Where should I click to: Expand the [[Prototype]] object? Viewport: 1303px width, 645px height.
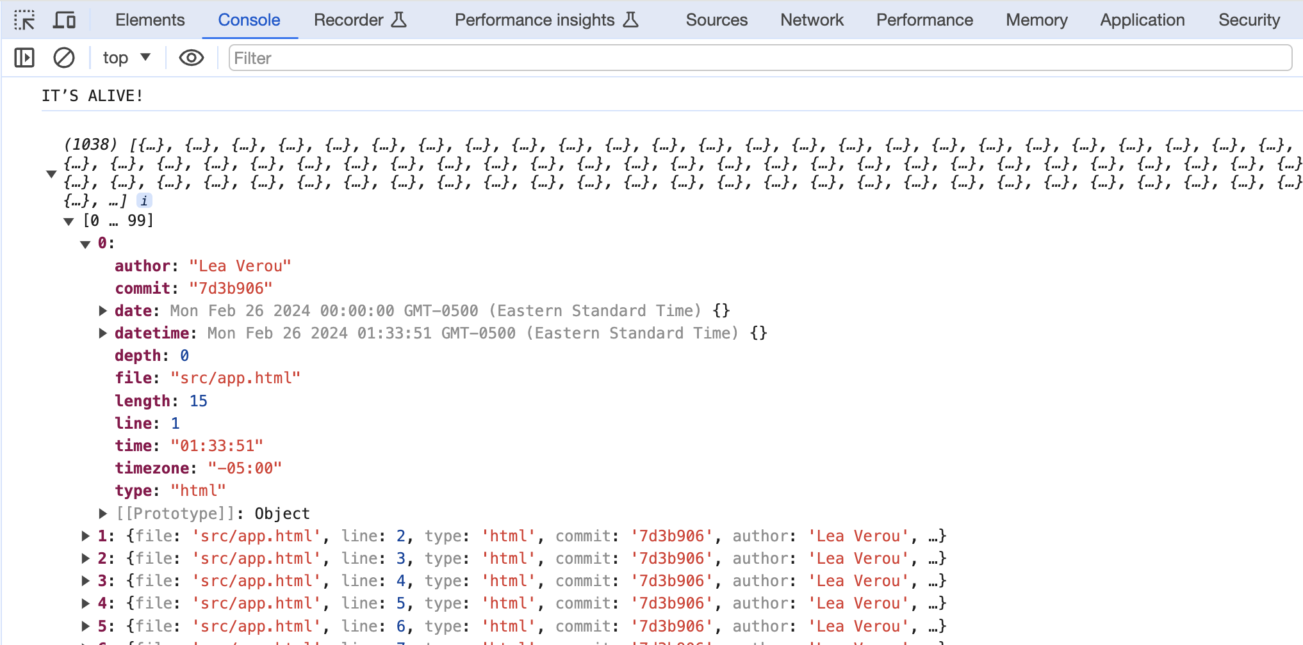pos(102,513)
